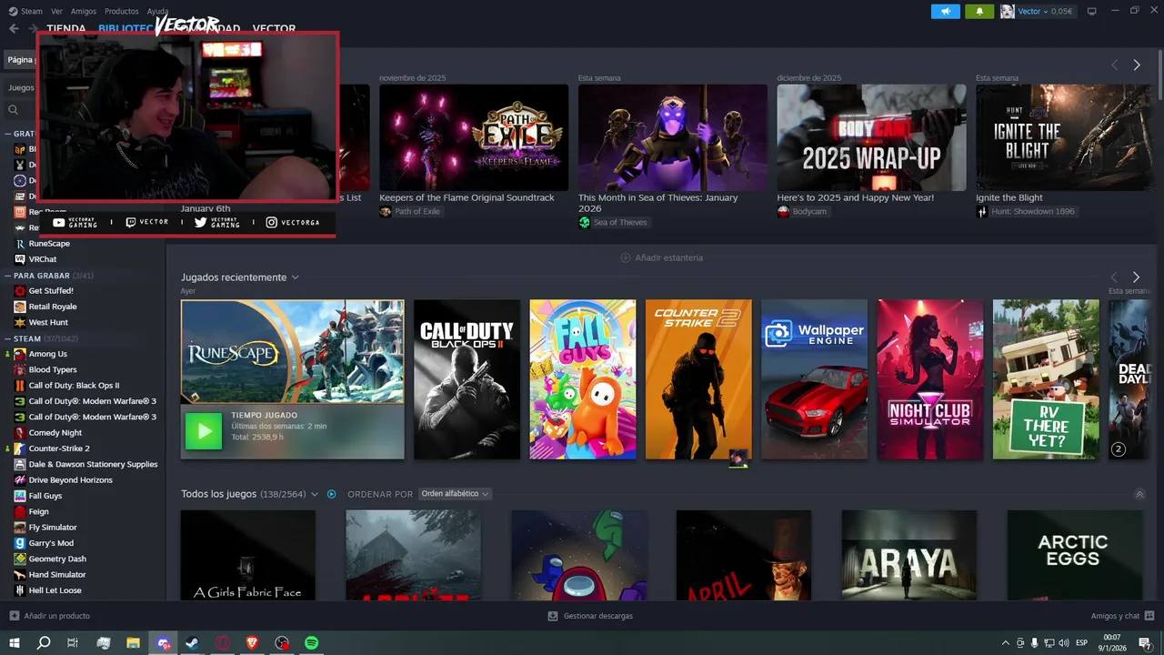Open the Orden alfabético sort dropdown
Viewport: 1164px width, 655px height.
tap(455, 494)
